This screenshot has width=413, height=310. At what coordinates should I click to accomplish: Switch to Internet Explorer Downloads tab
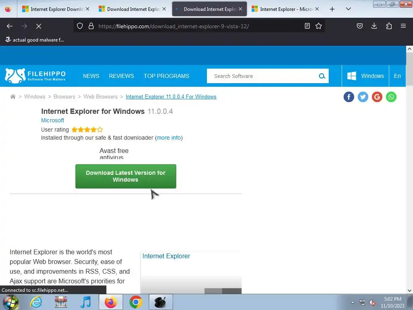pos(56,9)
